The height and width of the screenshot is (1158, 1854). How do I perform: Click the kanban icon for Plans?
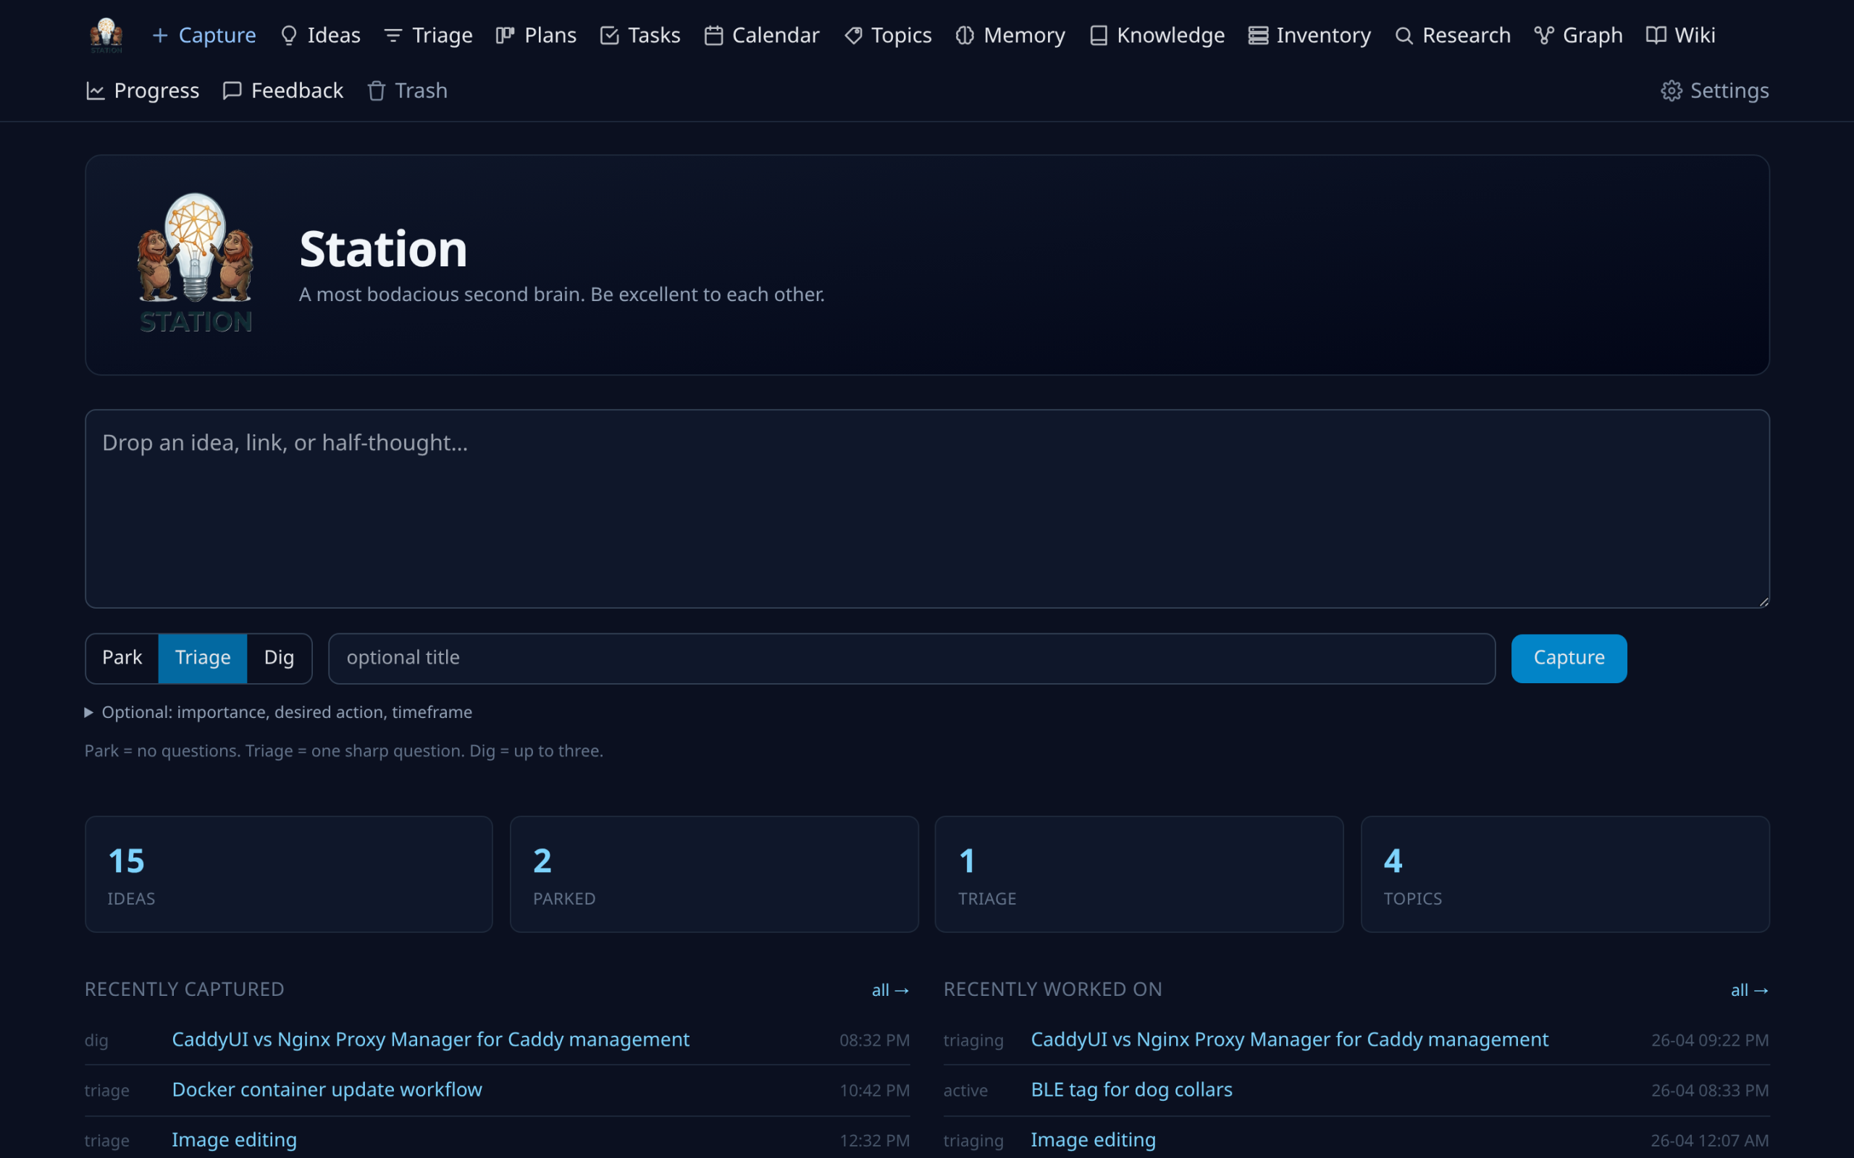coord(505,35)
